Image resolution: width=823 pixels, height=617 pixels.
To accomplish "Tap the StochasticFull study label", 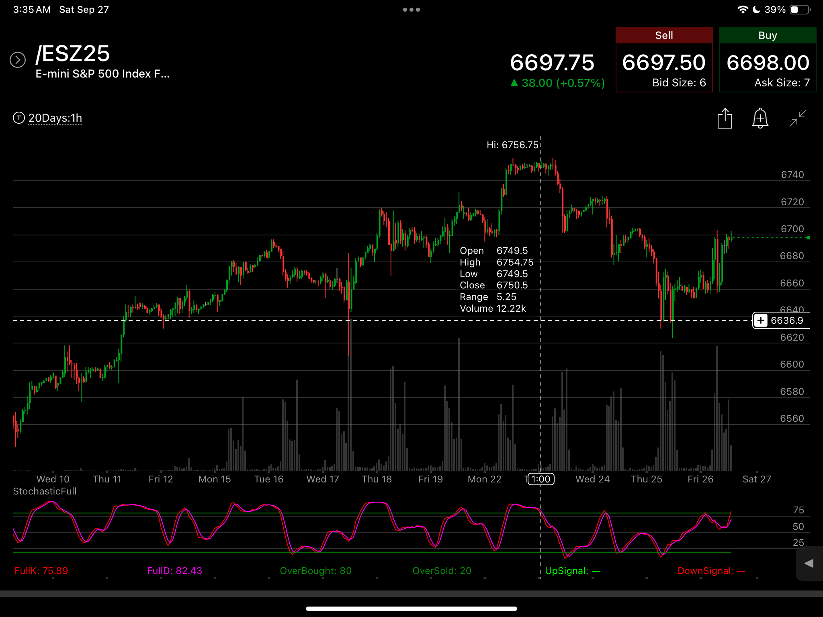I will tap(45, 491).
